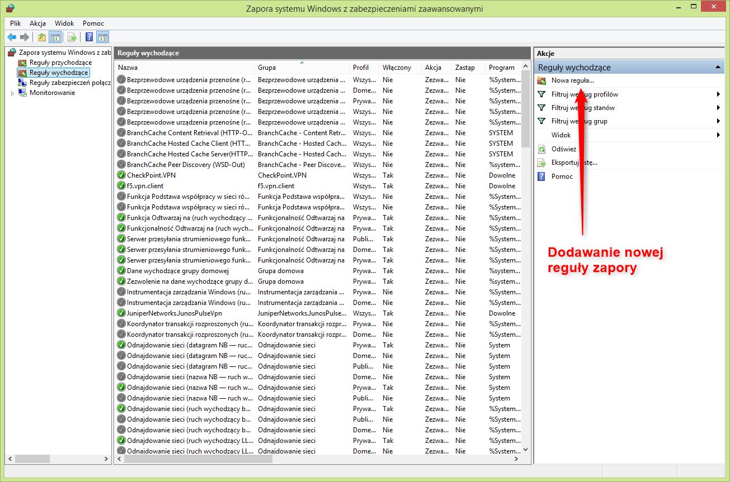Click green check icon of f5.vpn.client rule
The height and width of the screenshot is (482, 730).
click(x=121, y=186)
